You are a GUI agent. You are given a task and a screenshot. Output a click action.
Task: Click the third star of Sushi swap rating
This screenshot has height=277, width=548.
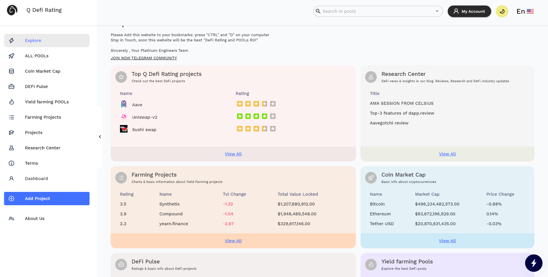pos(256,129)
